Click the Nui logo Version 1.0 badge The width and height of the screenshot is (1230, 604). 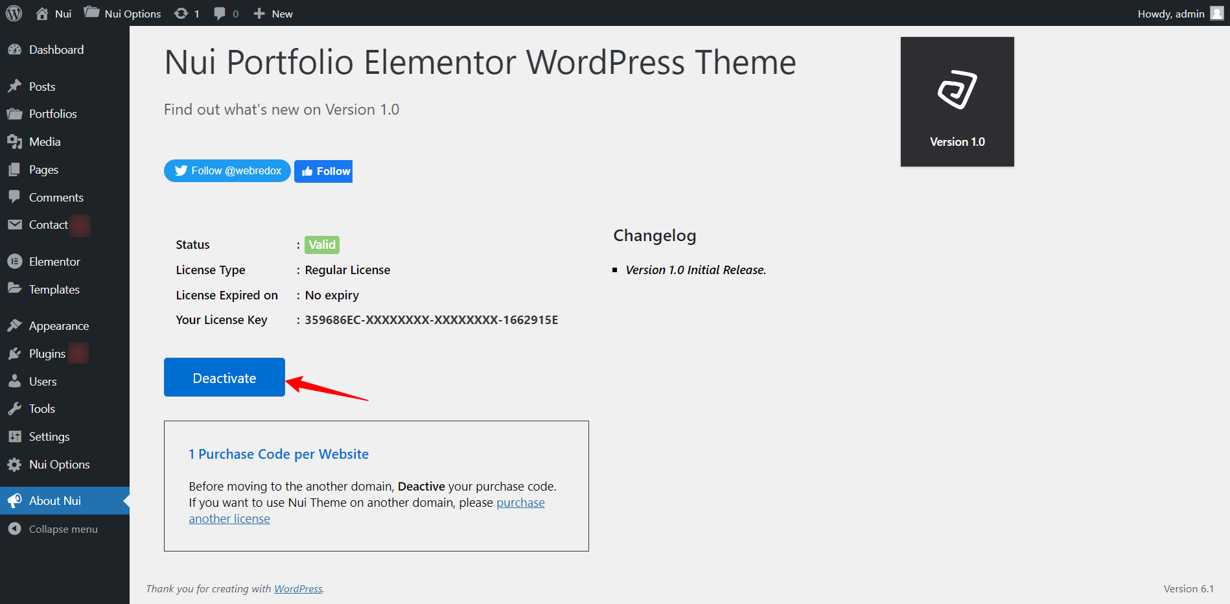pyautogui.click(x=957, y=102)
